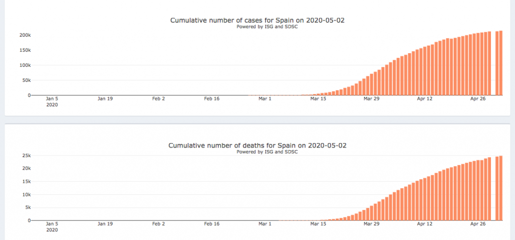Click the Apr 12 date label on cases chart

coord(425,99)
